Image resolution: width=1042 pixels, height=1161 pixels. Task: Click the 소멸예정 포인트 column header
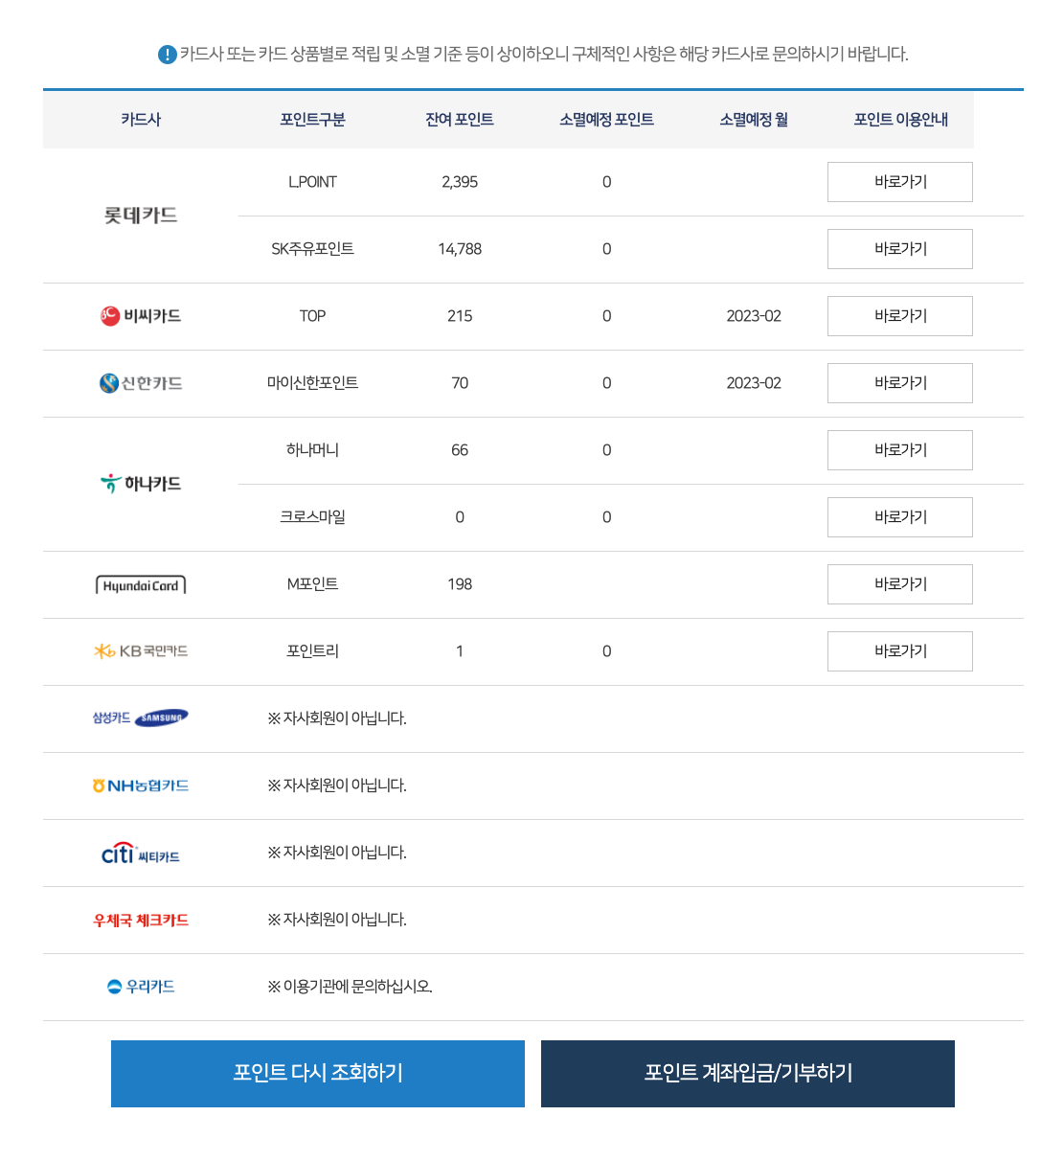[606, 120]
